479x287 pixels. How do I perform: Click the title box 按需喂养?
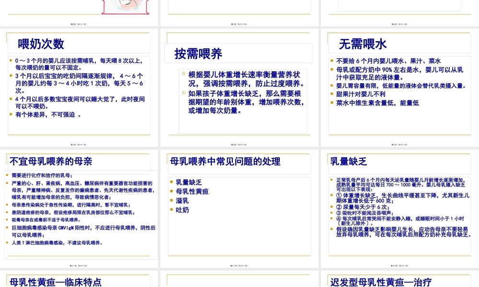click(x=197, y=54)
